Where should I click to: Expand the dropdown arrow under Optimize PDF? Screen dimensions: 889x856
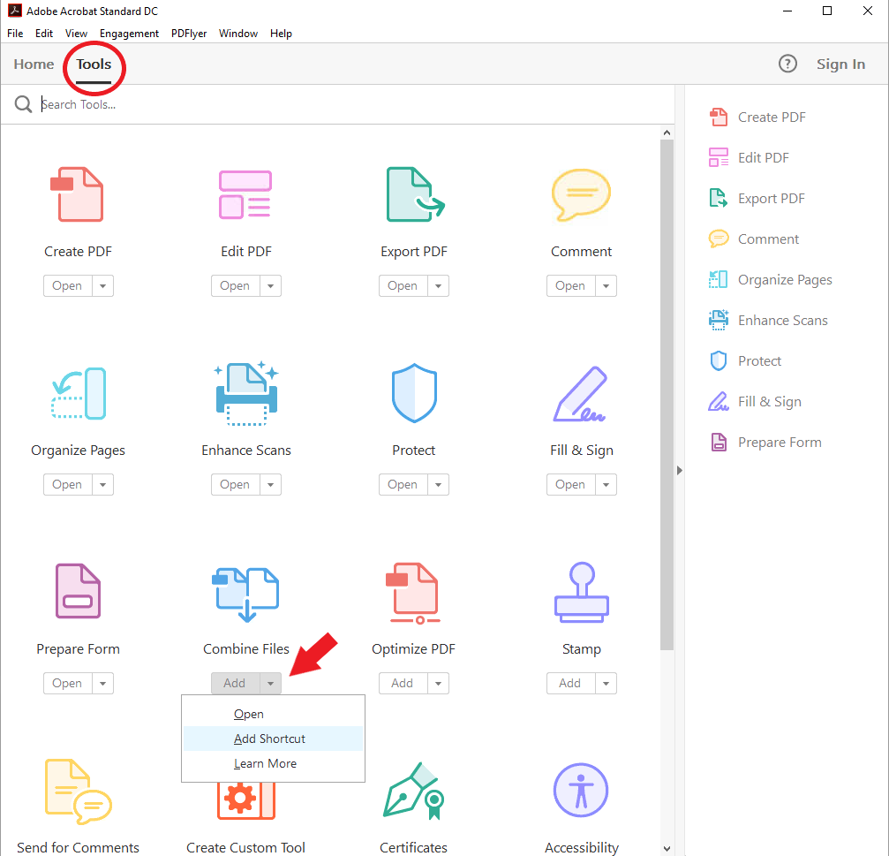pos(438,683)
